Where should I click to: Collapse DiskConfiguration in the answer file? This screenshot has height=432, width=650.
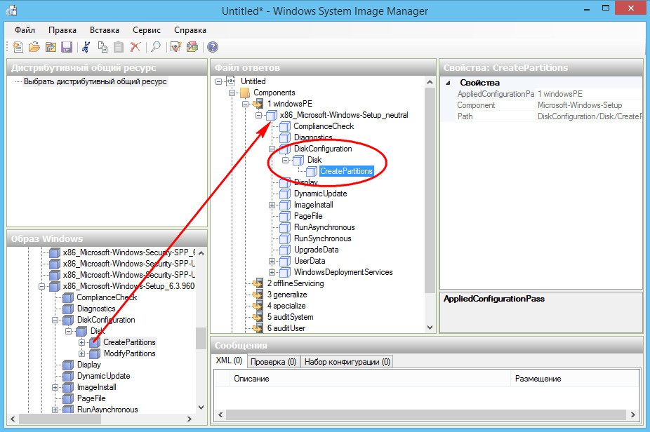click(272, 149)
